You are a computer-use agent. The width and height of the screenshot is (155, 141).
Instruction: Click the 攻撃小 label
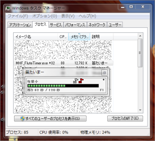point(32,81)
